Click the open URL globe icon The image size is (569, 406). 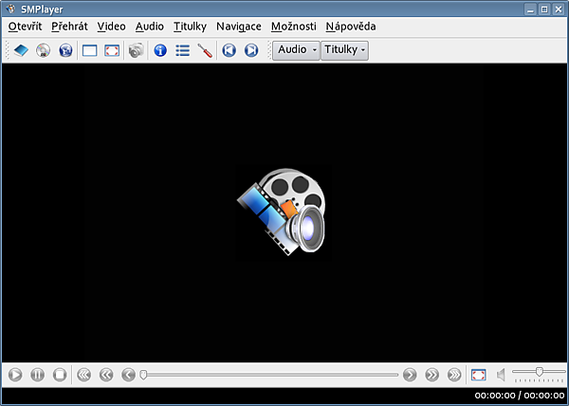coord(65,50)
